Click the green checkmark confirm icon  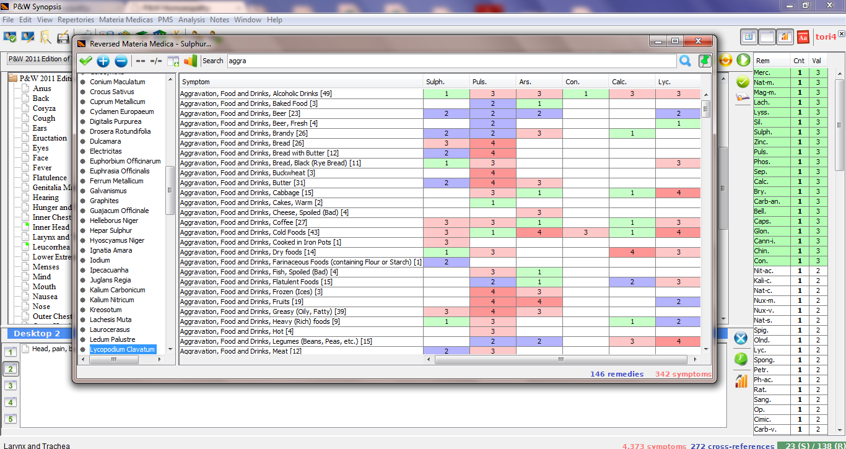click(85, 61)
